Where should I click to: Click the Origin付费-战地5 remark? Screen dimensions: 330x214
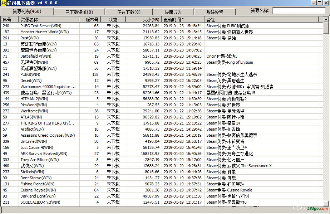222,56
